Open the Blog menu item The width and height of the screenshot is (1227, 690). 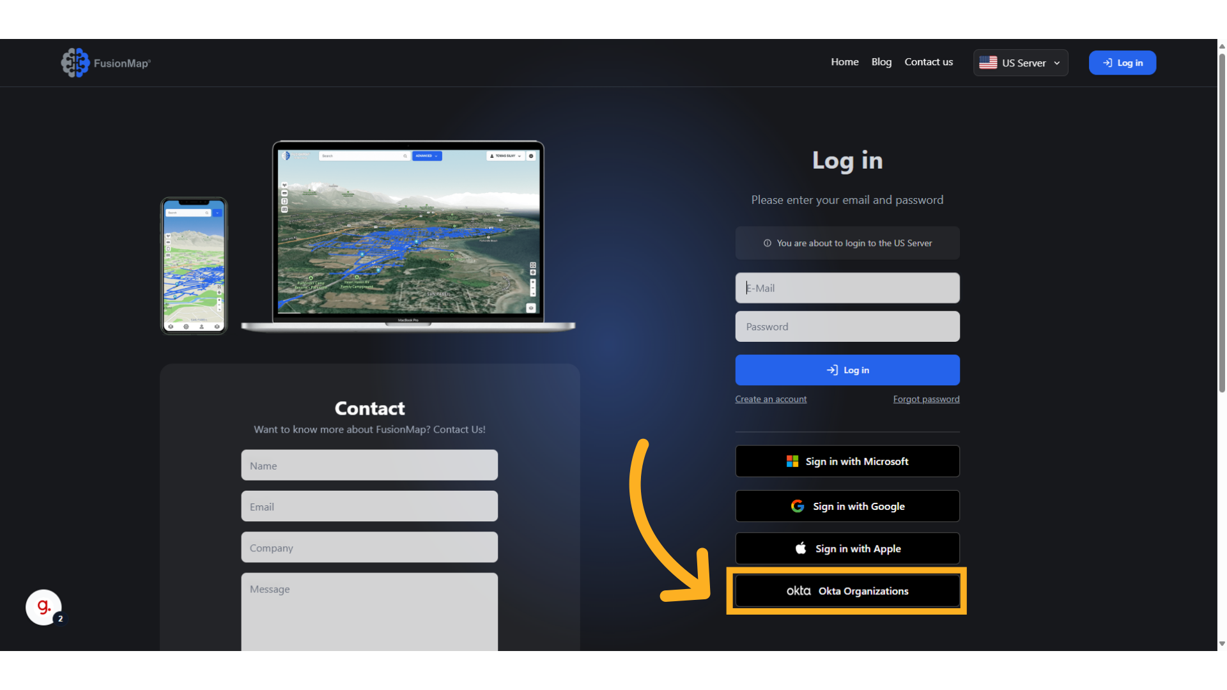(x=881, y=62)
